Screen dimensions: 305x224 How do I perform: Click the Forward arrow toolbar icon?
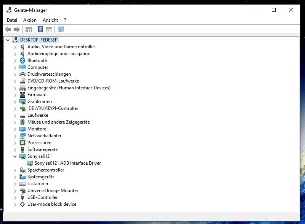tap(17, 30)
